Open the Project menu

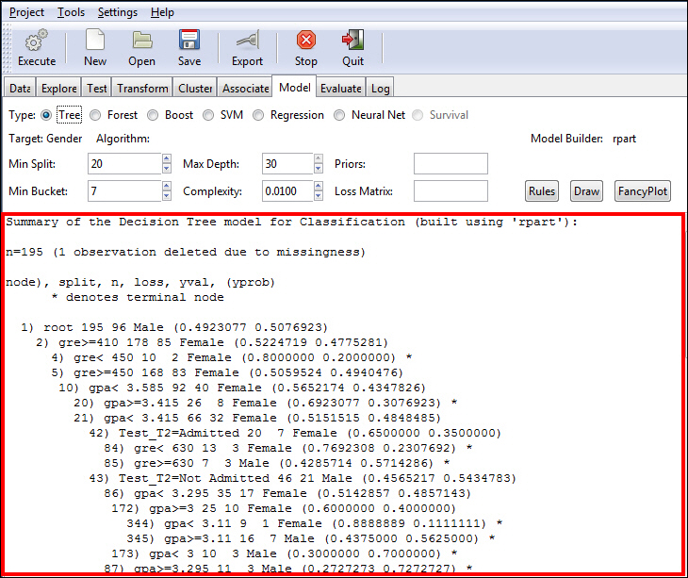click(26, 12)
